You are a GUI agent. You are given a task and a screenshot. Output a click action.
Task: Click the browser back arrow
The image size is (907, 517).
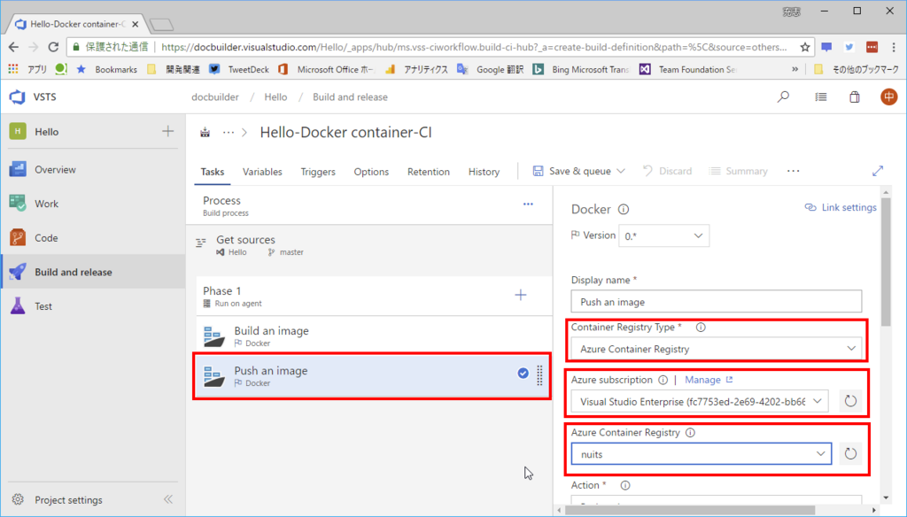(14, 47)
